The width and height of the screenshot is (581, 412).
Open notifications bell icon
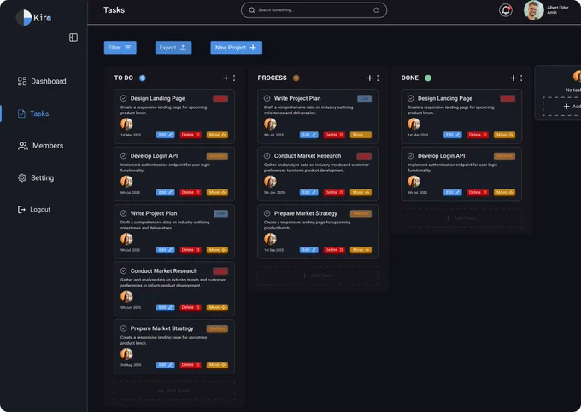[x=506, y=10]
